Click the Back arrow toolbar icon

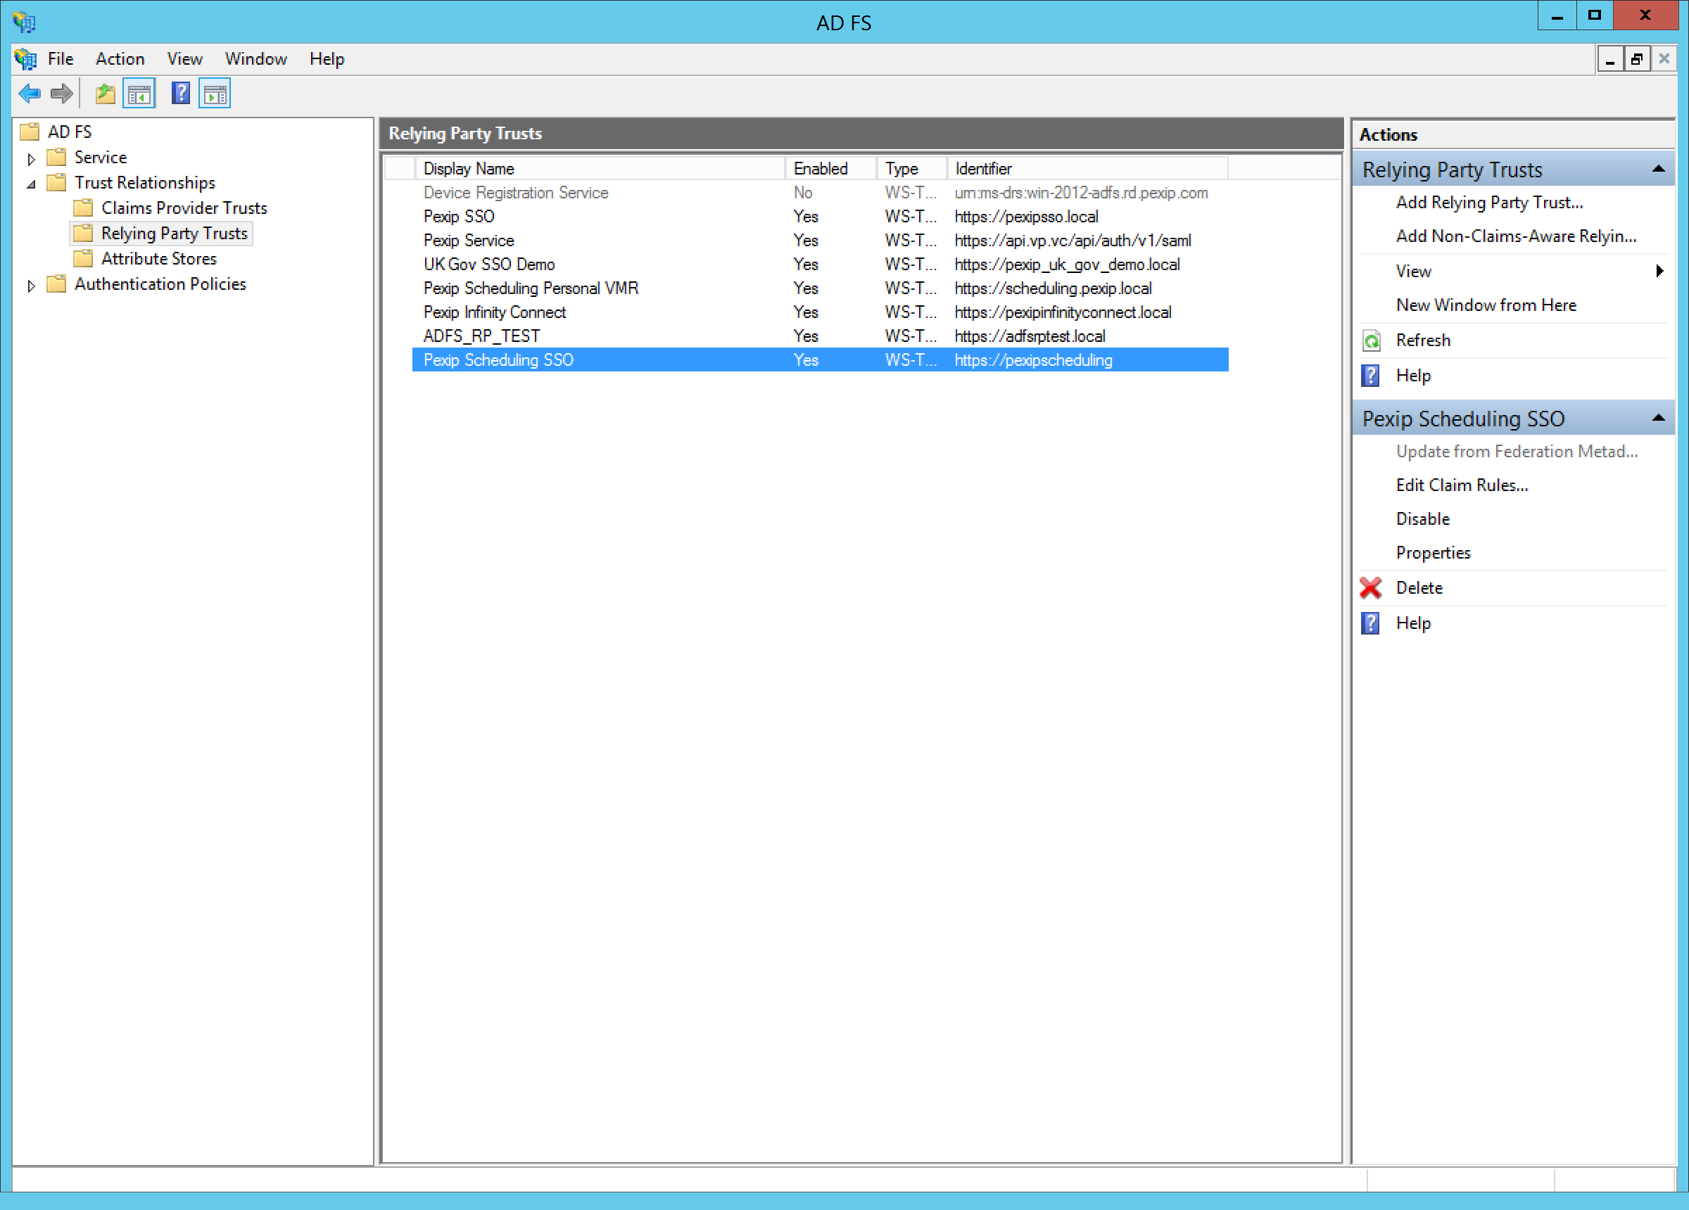tap(30, 94)
